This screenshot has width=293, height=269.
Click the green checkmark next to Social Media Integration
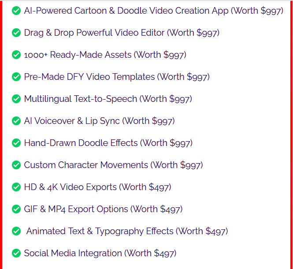16,253
